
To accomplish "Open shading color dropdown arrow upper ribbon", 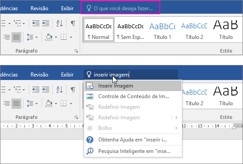I will 56,37.
